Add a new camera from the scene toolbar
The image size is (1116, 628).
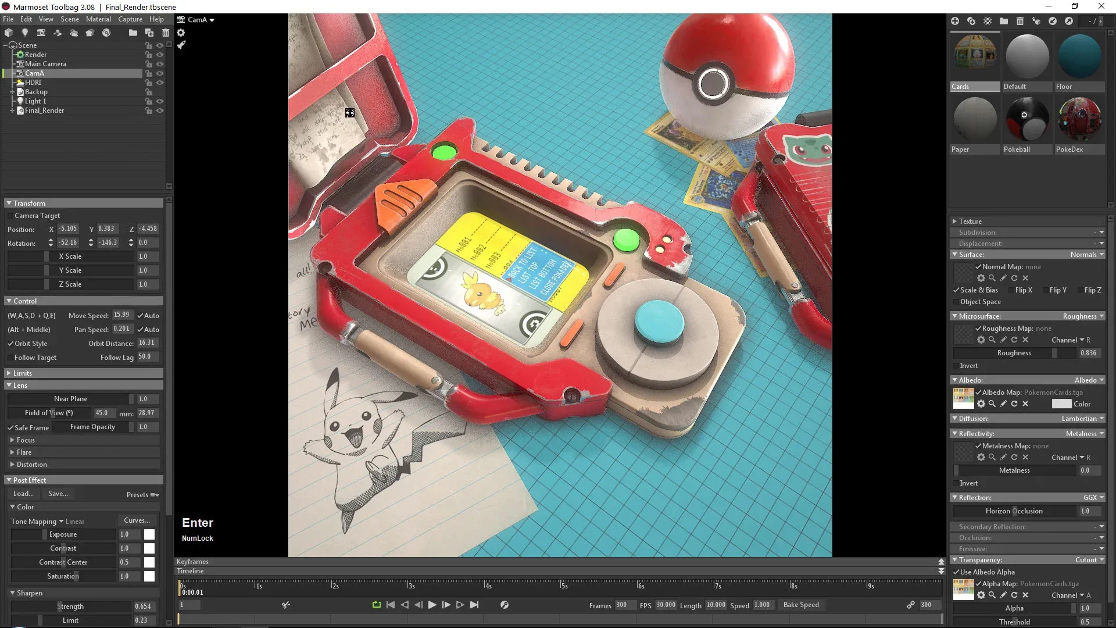(x=41, y=33)
